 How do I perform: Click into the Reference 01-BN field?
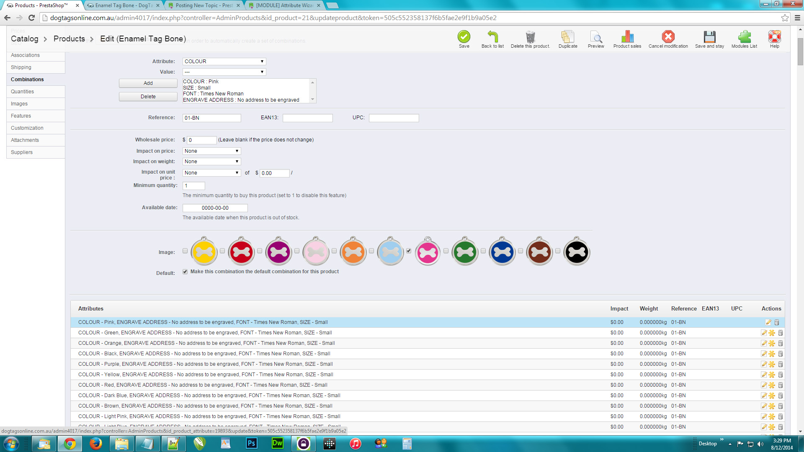click(211, 118)
